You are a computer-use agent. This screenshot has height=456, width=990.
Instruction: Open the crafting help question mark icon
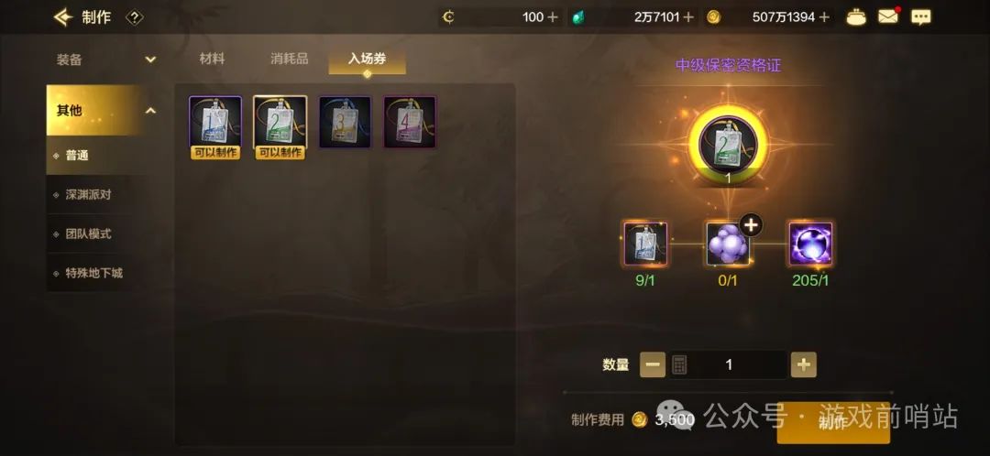click(x=134, y=17)
